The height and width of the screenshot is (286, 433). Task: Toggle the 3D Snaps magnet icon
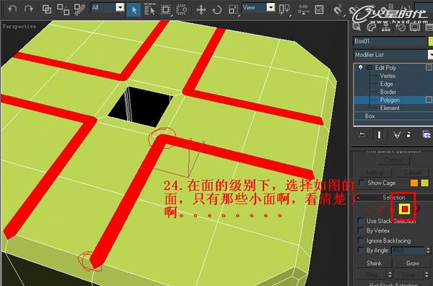(338, 9)
